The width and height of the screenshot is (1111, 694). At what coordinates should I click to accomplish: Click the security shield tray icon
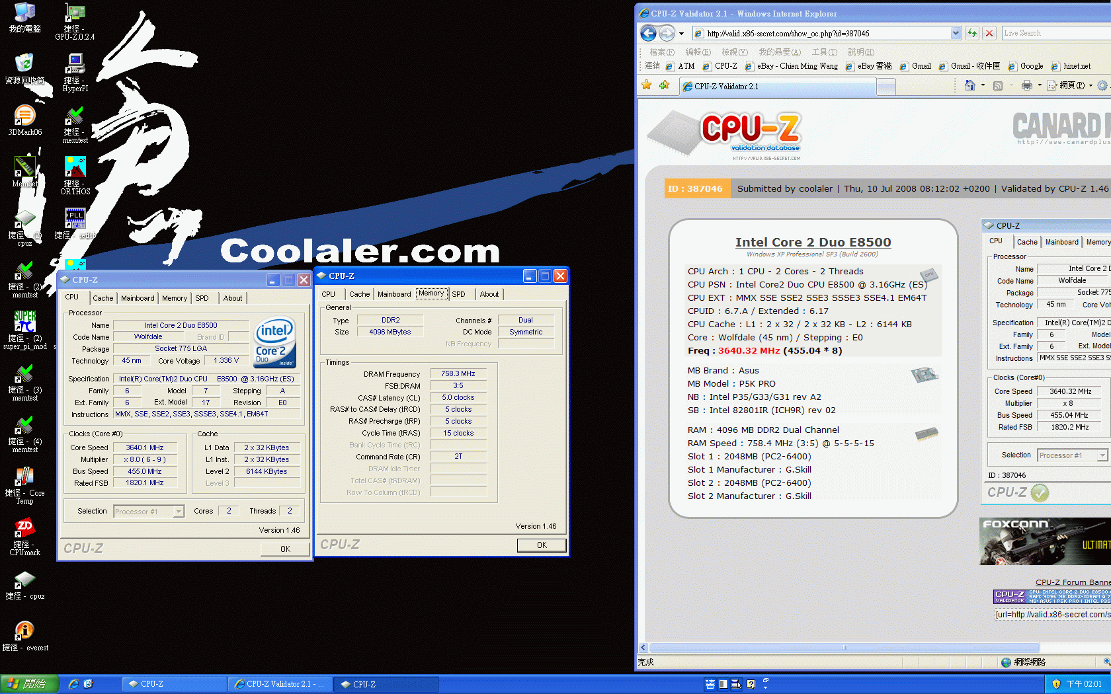[1056, 684]
